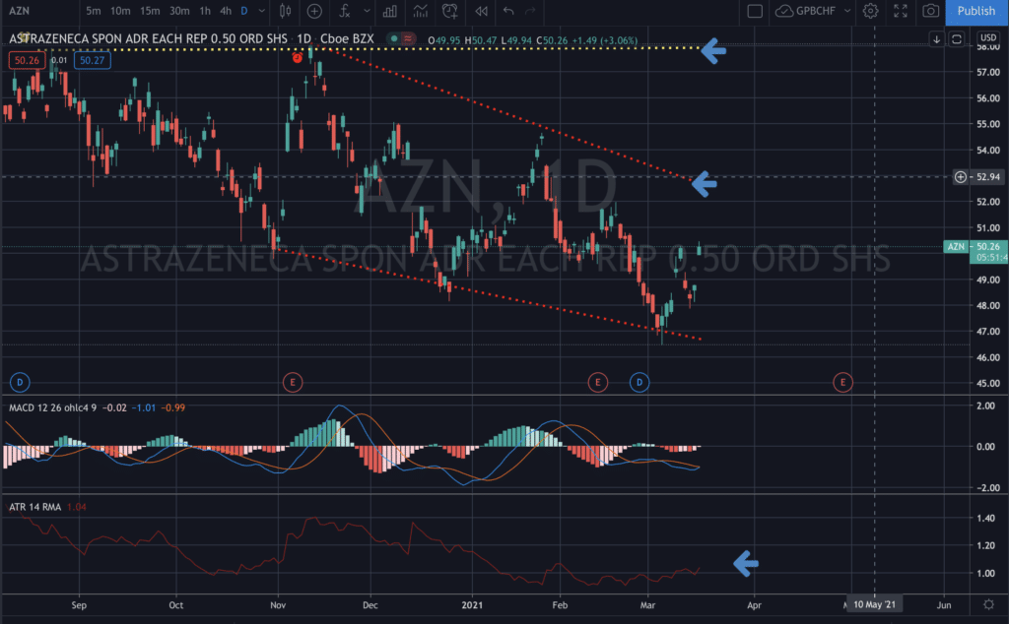
Task: Open the financials bar chart icon
Action: (390, 11)
